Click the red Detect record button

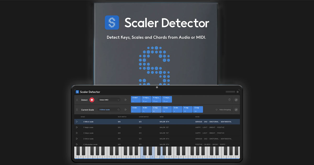pyautogui.click(x=92, y=100)
